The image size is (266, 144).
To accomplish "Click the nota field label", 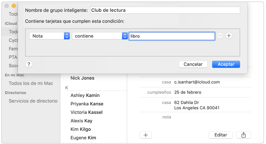I will tap(167, 117).
